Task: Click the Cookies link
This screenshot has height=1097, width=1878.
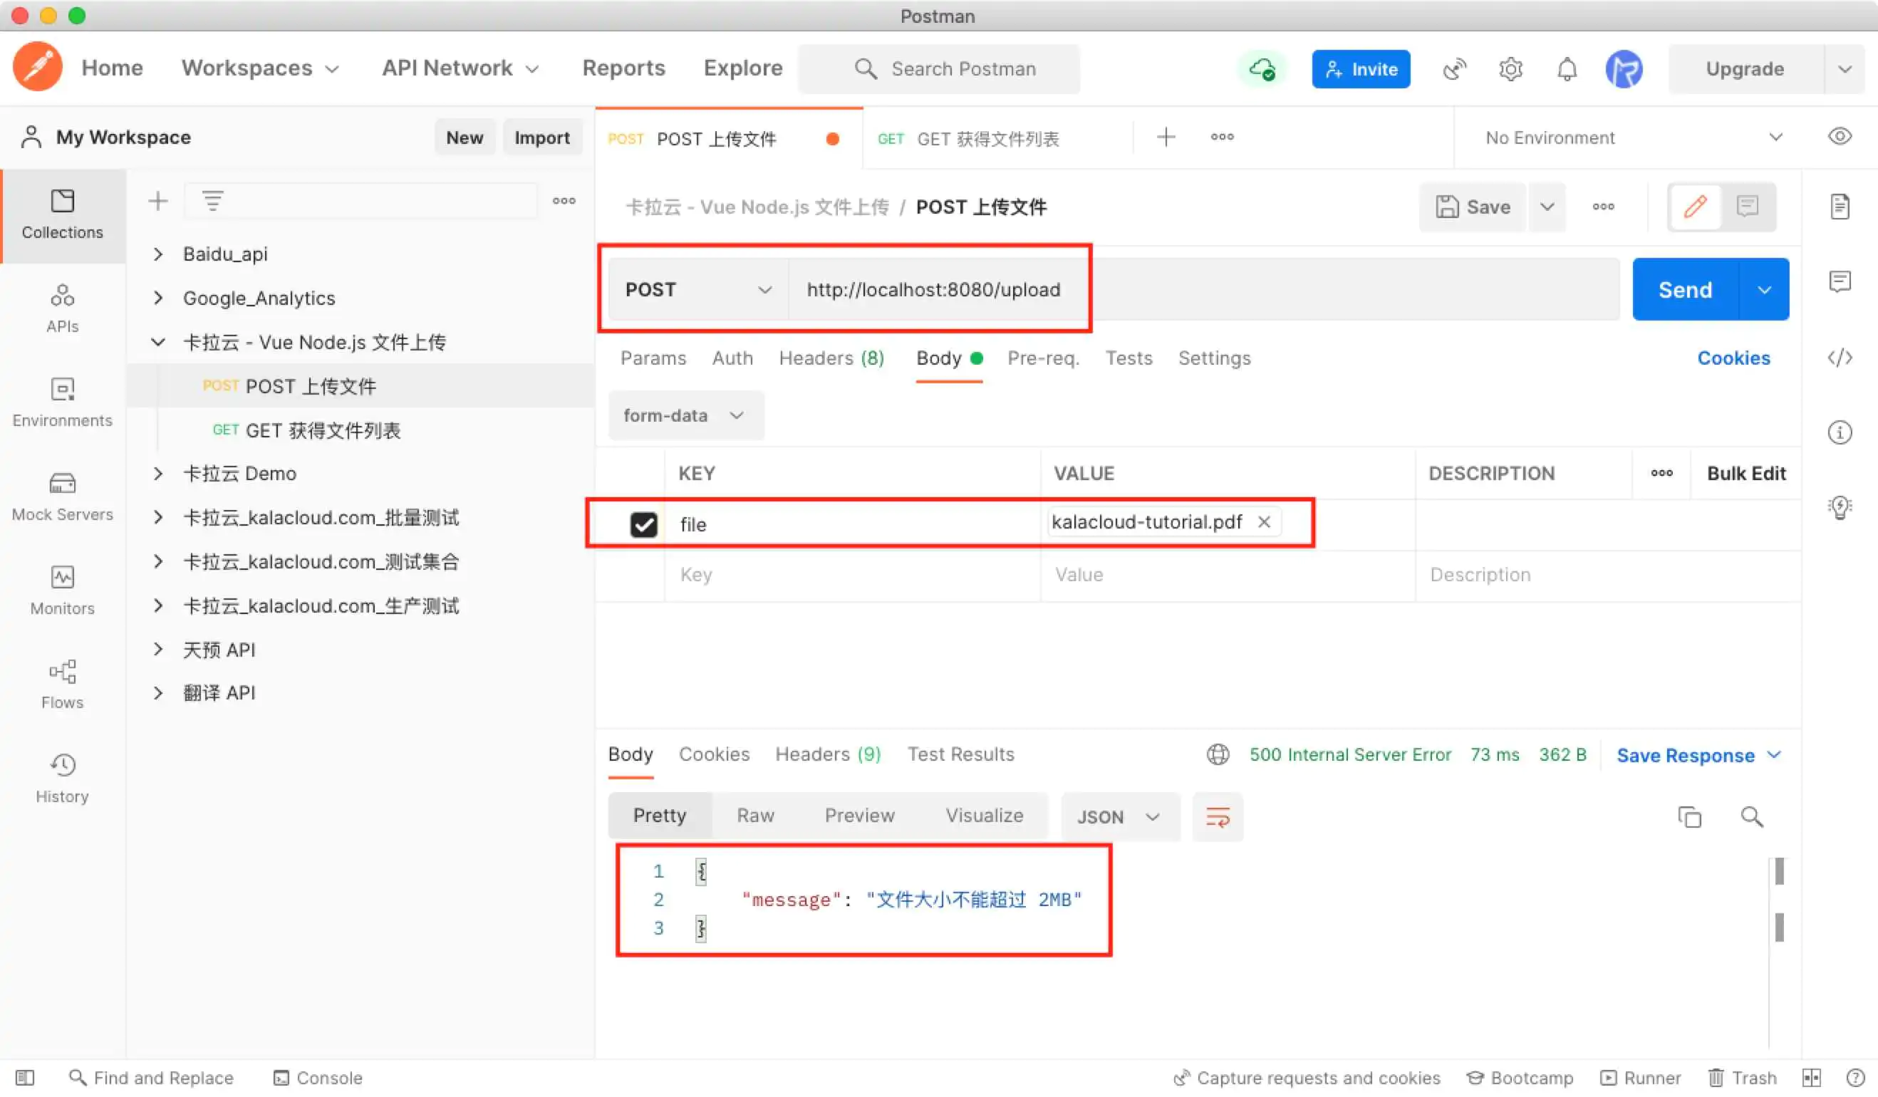Action: [1733, 358]
